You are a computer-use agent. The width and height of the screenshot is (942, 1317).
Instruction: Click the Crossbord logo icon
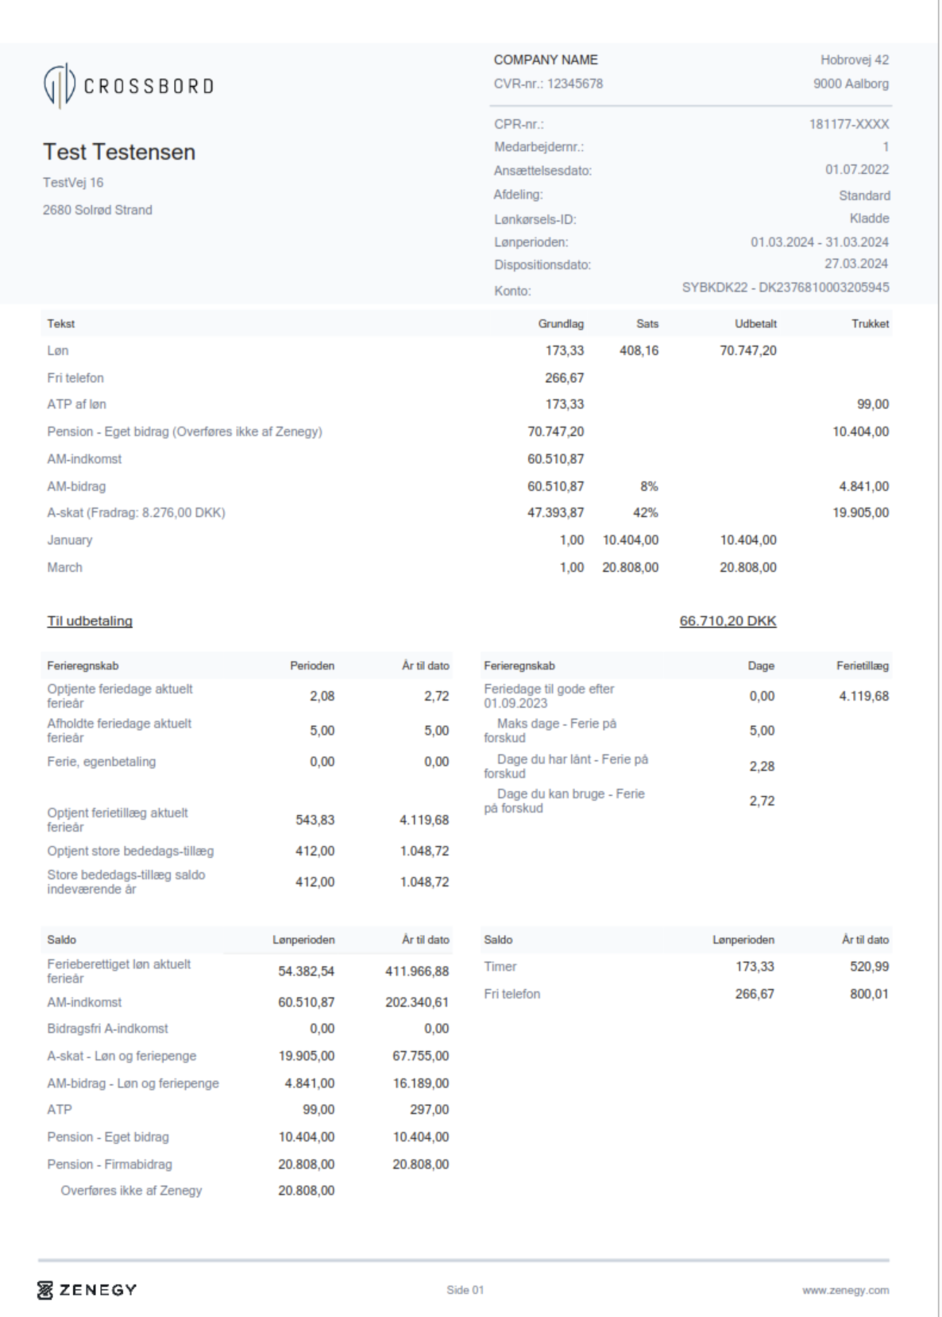coord(59,85)
